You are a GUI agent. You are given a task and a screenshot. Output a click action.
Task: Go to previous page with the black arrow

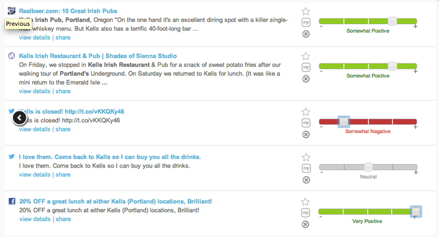pos(19,117)
